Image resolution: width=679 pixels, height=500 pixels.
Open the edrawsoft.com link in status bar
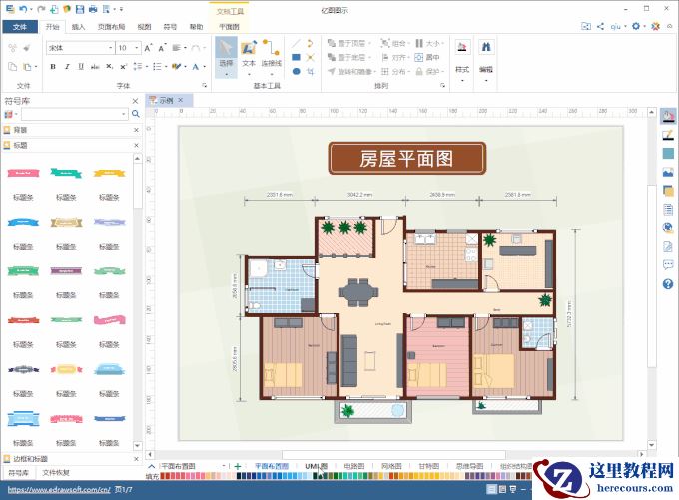click(59, 490)
